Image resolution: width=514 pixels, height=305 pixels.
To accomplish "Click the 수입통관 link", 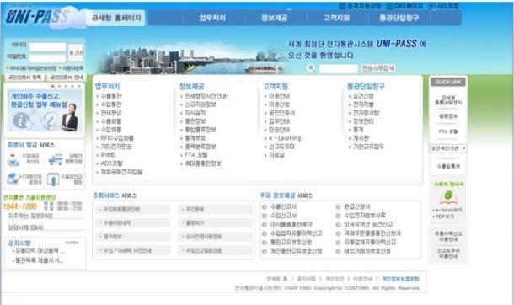I will [x=111, y=104].
